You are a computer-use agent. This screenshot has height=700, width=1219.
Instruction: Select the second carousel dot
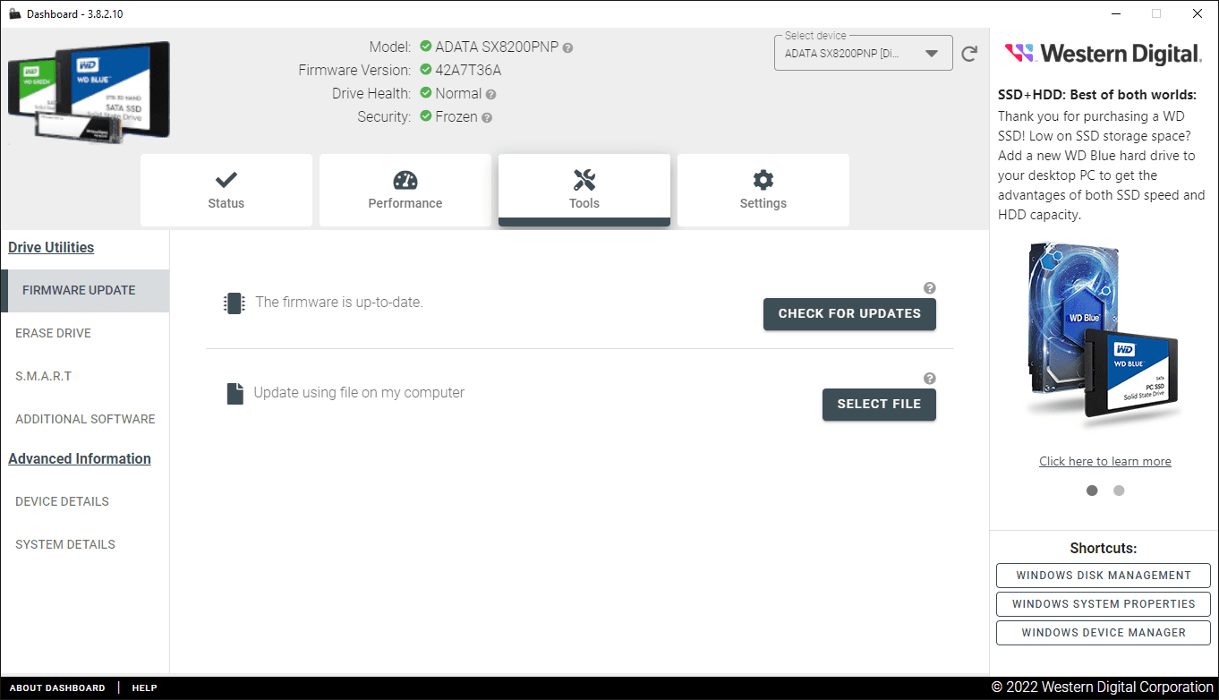click(x=1119, y=491)
